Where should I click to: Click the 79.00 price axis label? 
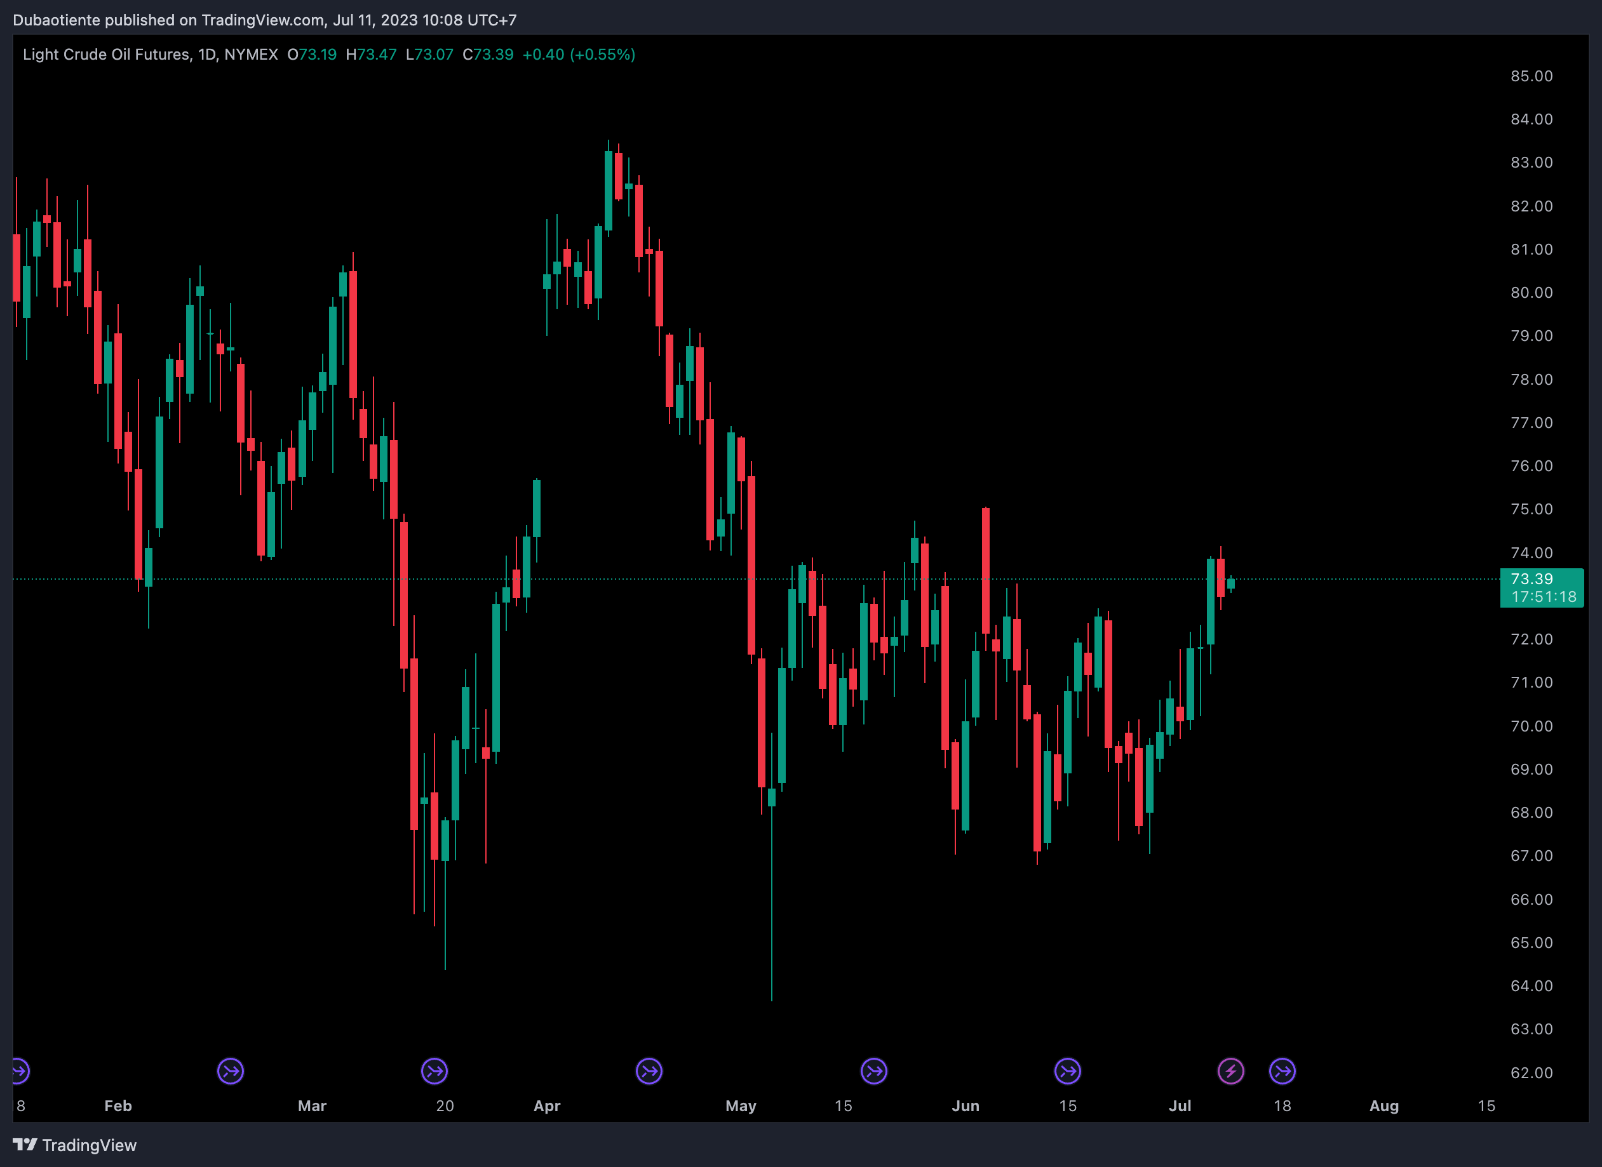[x=1531, y=335]
